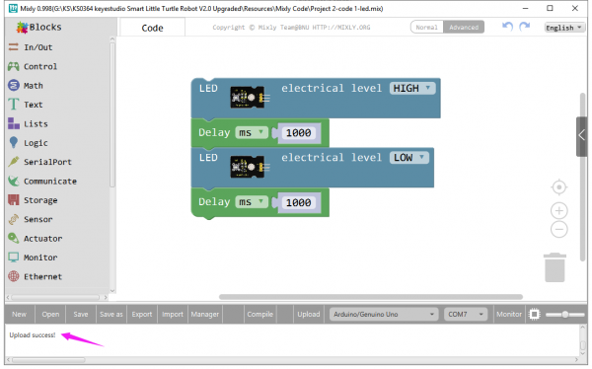Open the Arduino/Genuino Uno board dropdown
This screenshot has width=592, height=369.
coord(384,314)
